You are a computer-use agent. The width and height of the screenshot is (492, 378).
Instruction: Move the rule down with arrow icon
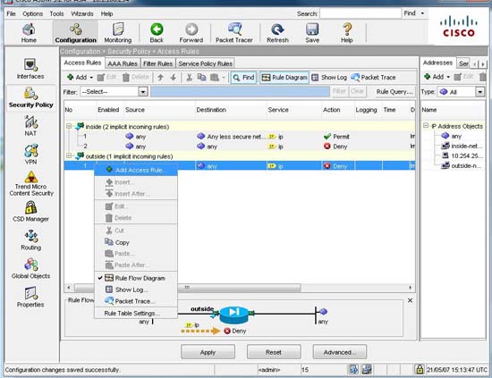tap(174, 78)
